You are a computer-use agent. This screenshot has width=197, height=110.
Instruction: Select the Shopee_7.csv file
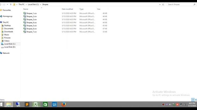(31, 32)
